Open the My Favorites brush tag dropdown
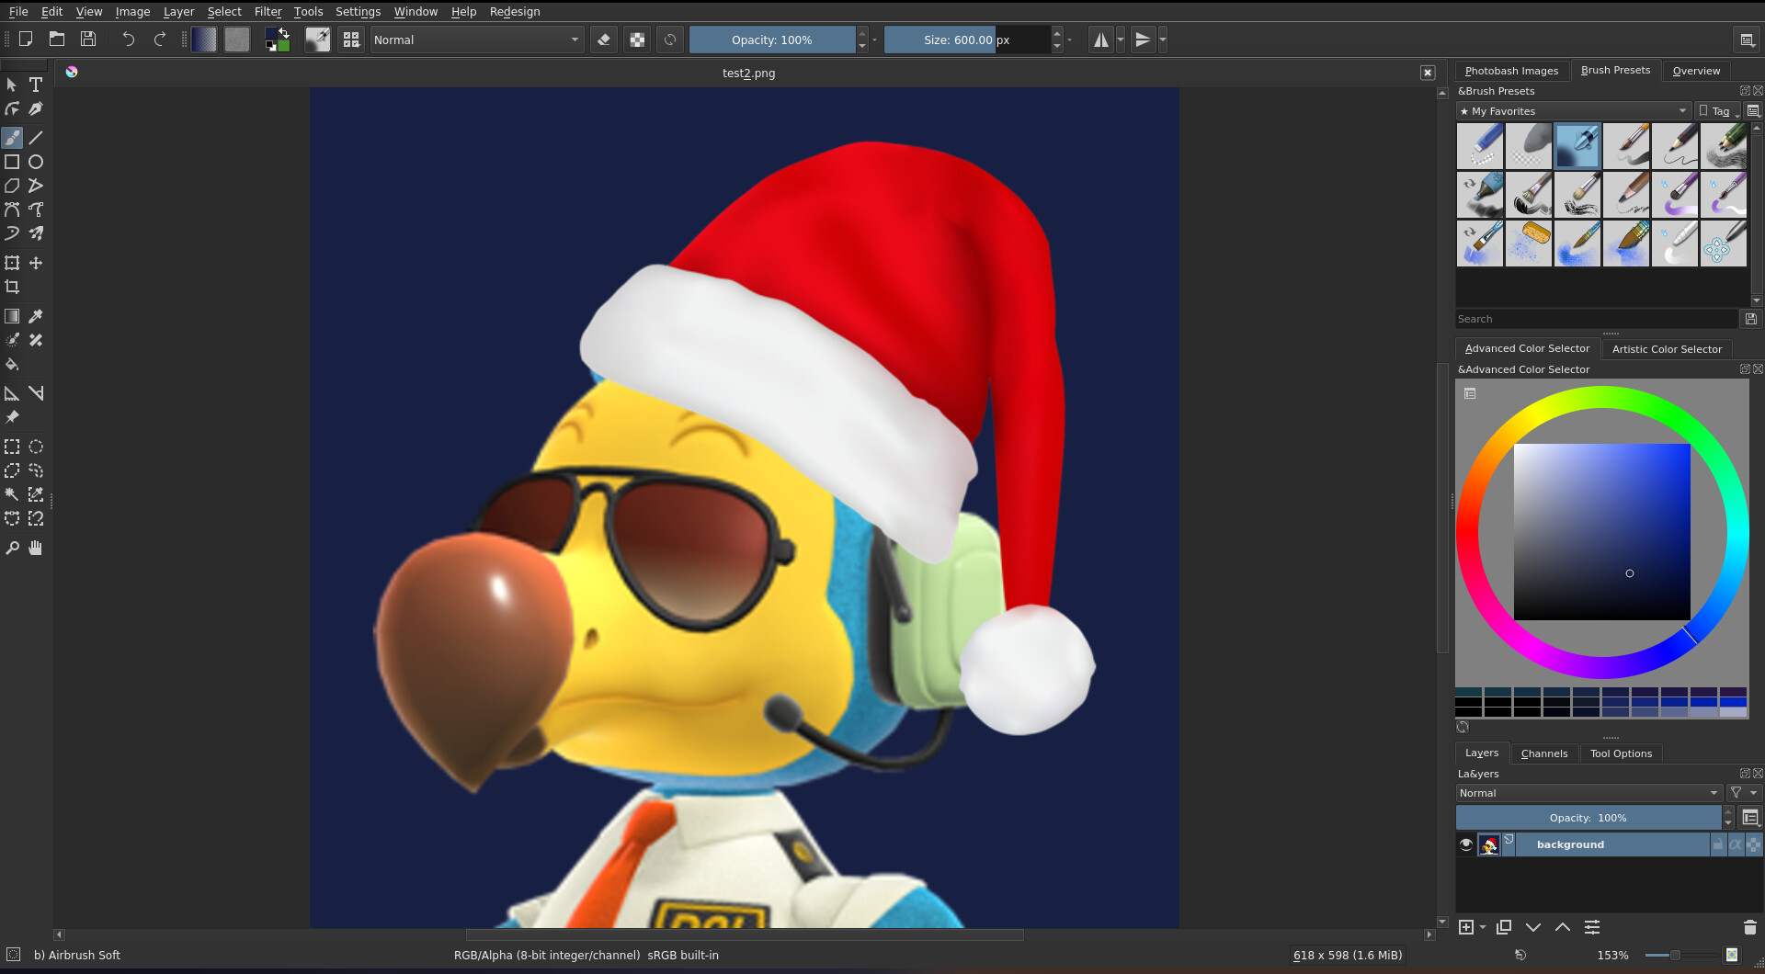 point(1574,111)
